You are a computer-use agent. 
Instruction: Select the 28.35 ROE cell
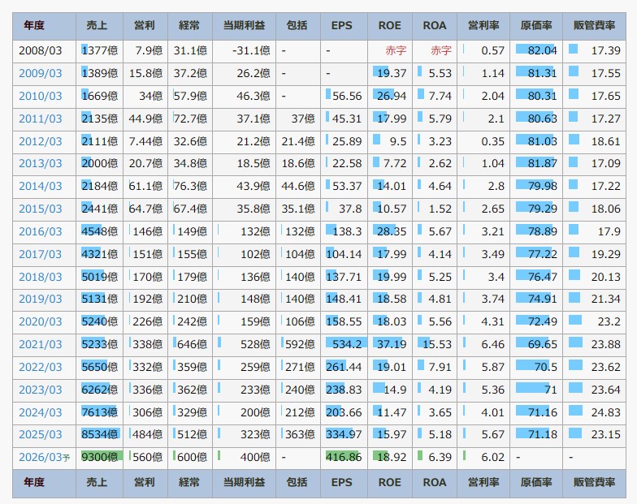(390, 232)
